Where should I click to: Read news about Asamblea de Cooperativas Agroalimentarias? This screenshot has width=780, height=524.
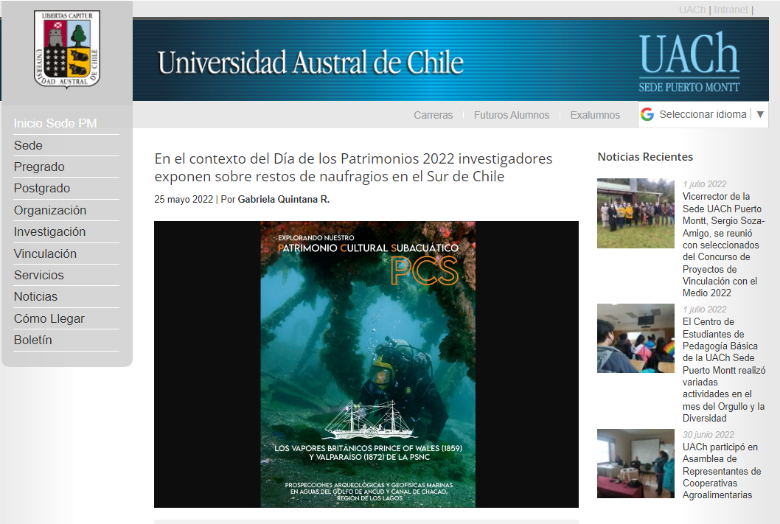pos(721,471)
